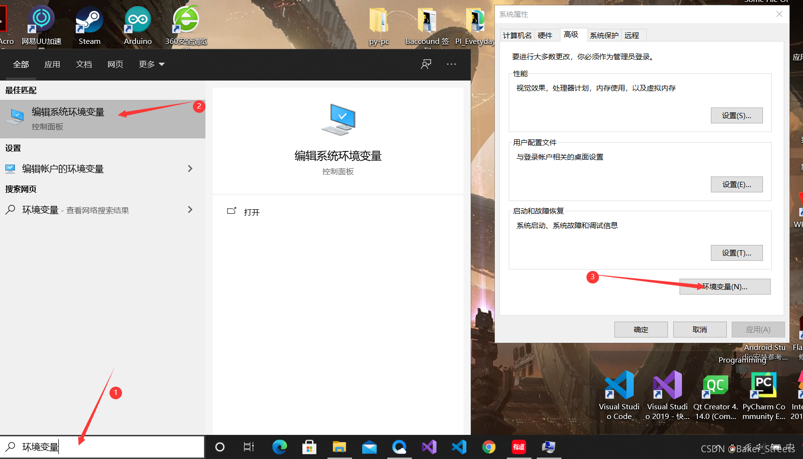Switch to 系统保护 tab in 系统属性
803x459 pixels.
(604, 35)
